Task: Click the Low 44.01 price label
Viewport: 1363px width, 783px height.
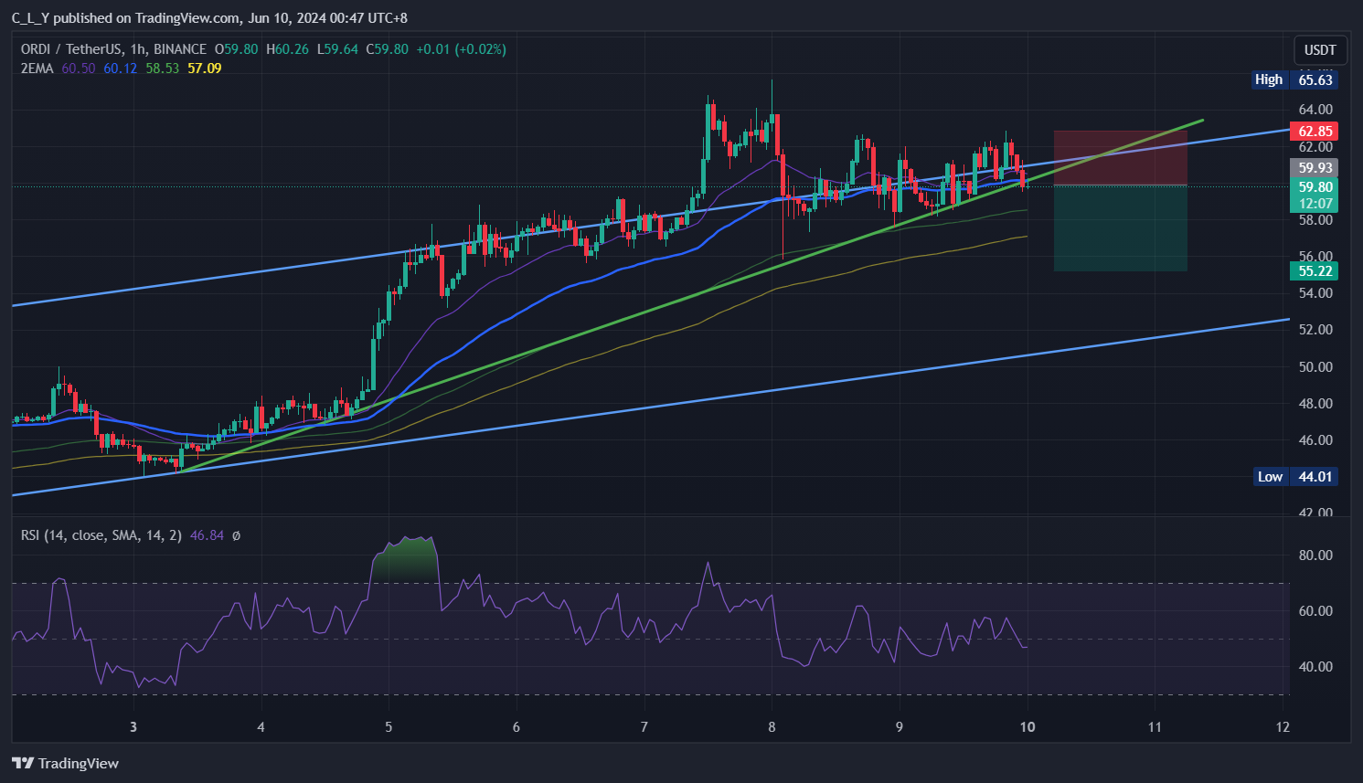Action: tap(1296, 476)
